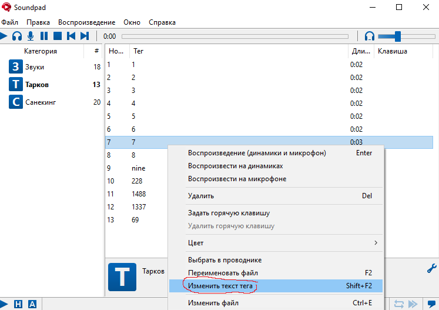Select the sound tagged 1488
The height and width of the screenshot is (310, 439).
click(136, 194)
